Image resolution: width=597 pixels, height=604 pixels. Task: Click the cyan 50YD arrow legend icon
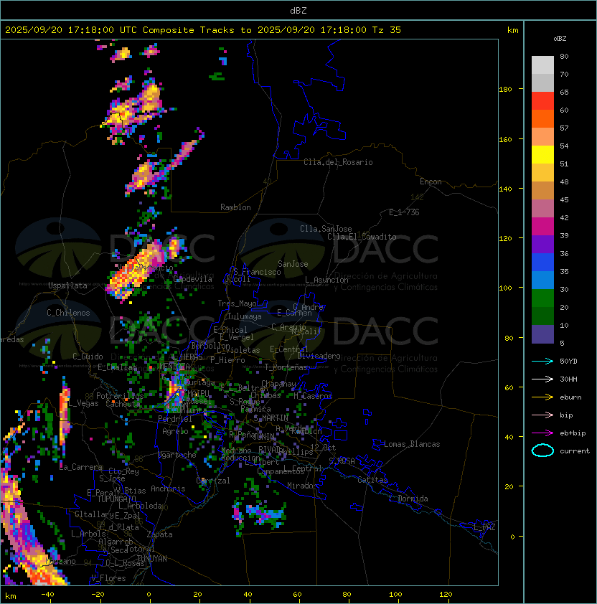coord(542,361)
